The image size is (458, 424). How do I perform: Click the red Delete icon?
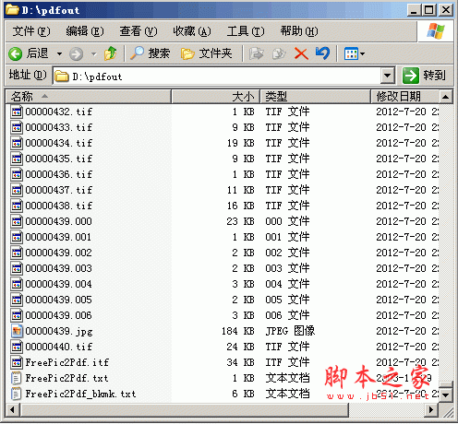tap(301, 53)
